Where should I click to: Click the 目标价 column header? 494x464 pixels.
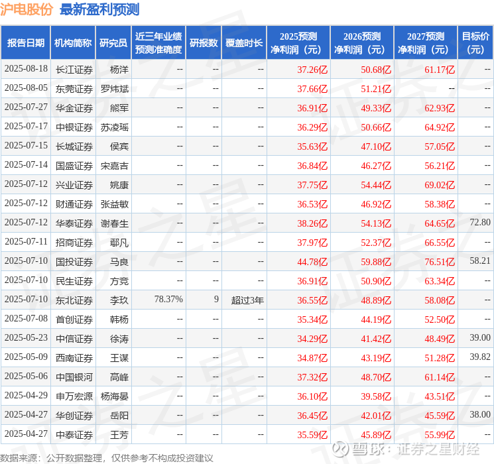coord(475,42)
